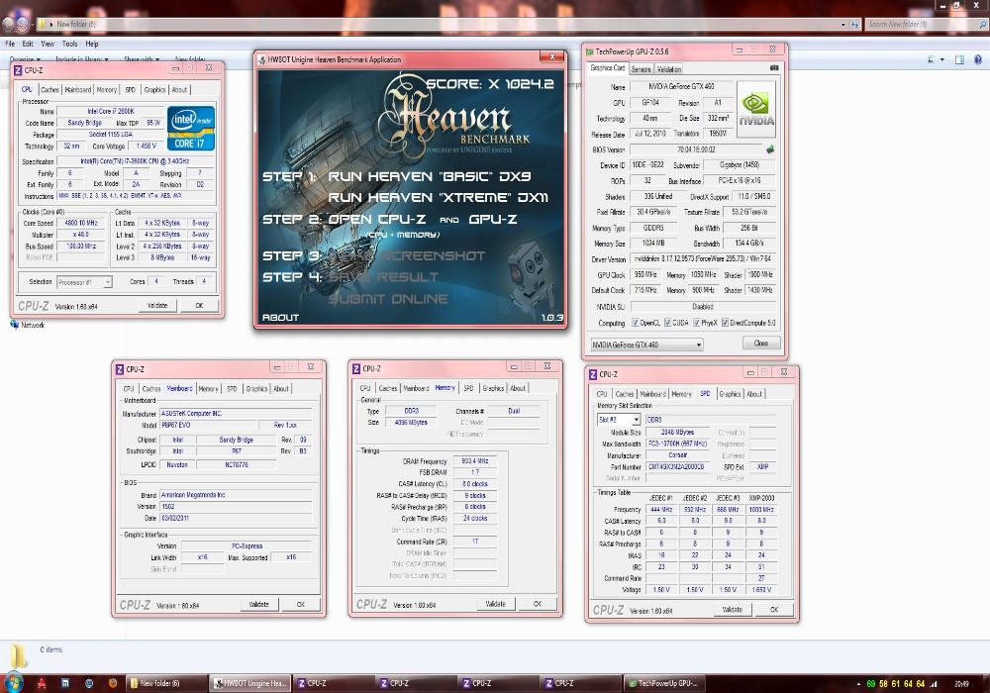
Task: Open the Windows Start orb
Action: pyautogui.click(x=13, y=682)
